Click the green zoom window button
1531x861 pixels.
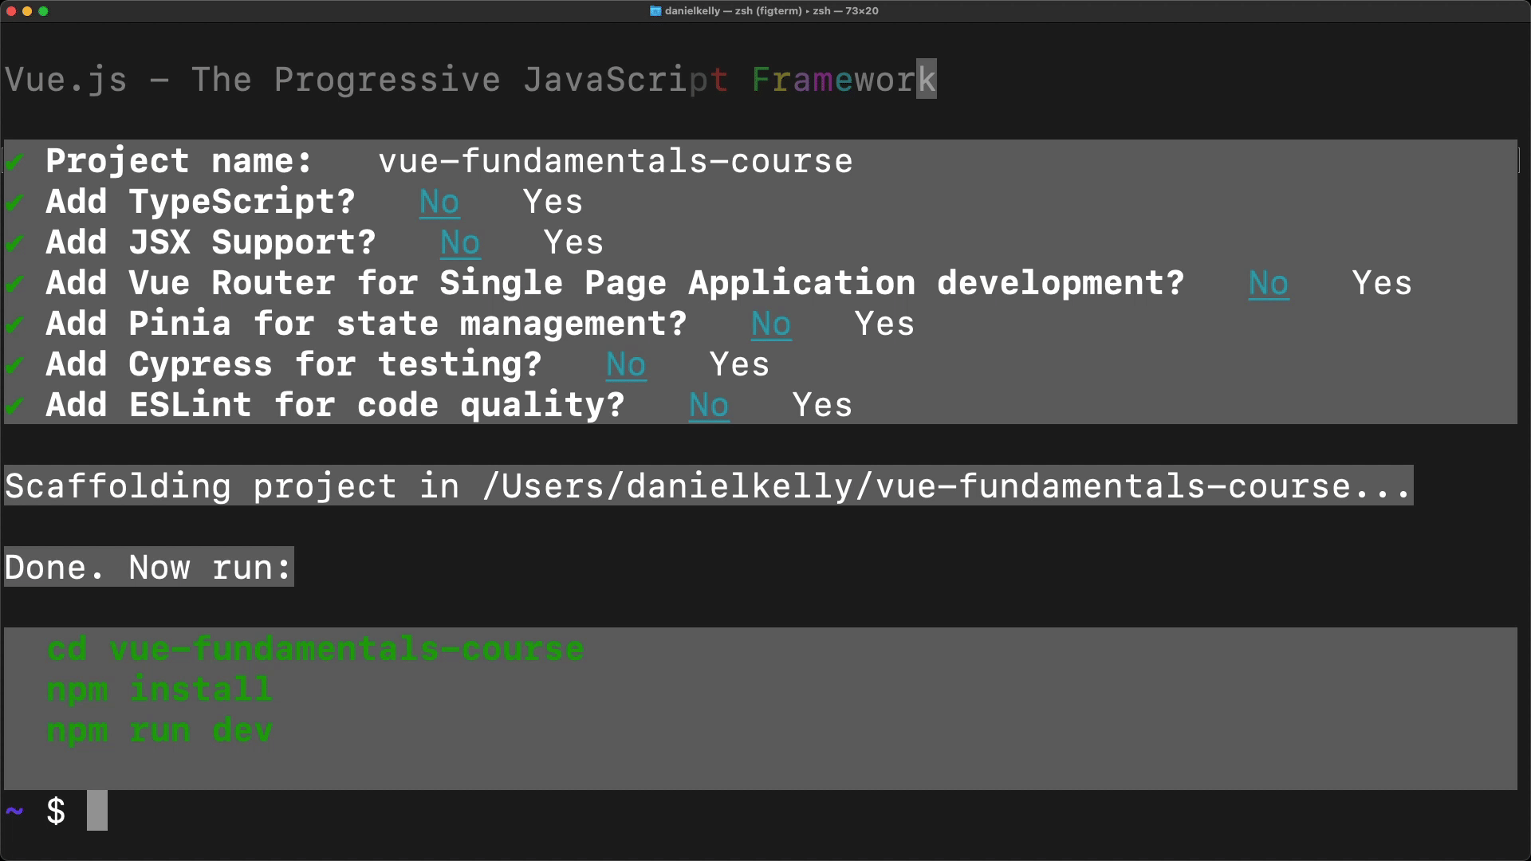point(44,11)
